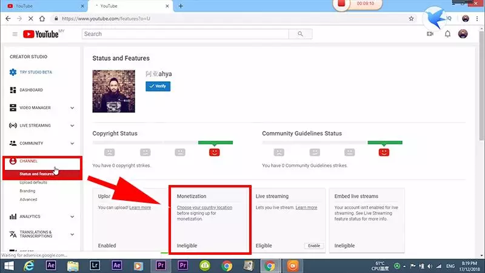
Task: Click Enable for Live streaming
Action: pyautogui.click(x=314, y=246)
